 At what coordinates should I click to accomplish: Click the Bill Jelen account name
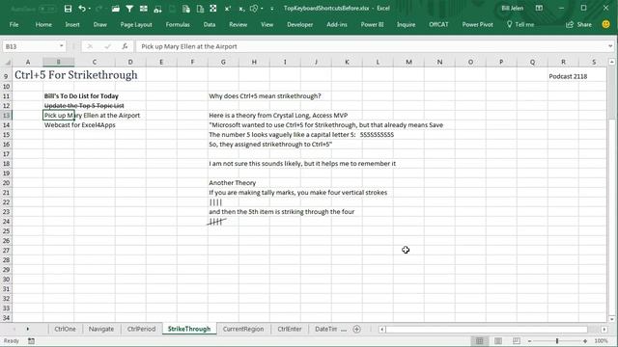tap(513, 9)
